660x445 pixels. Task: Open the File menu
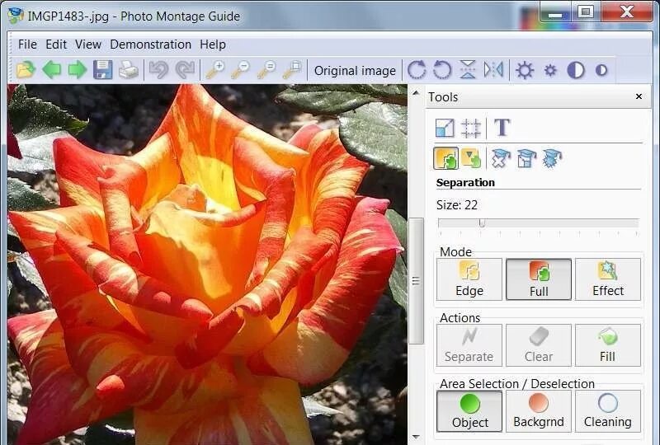click(x=27, y=44)
